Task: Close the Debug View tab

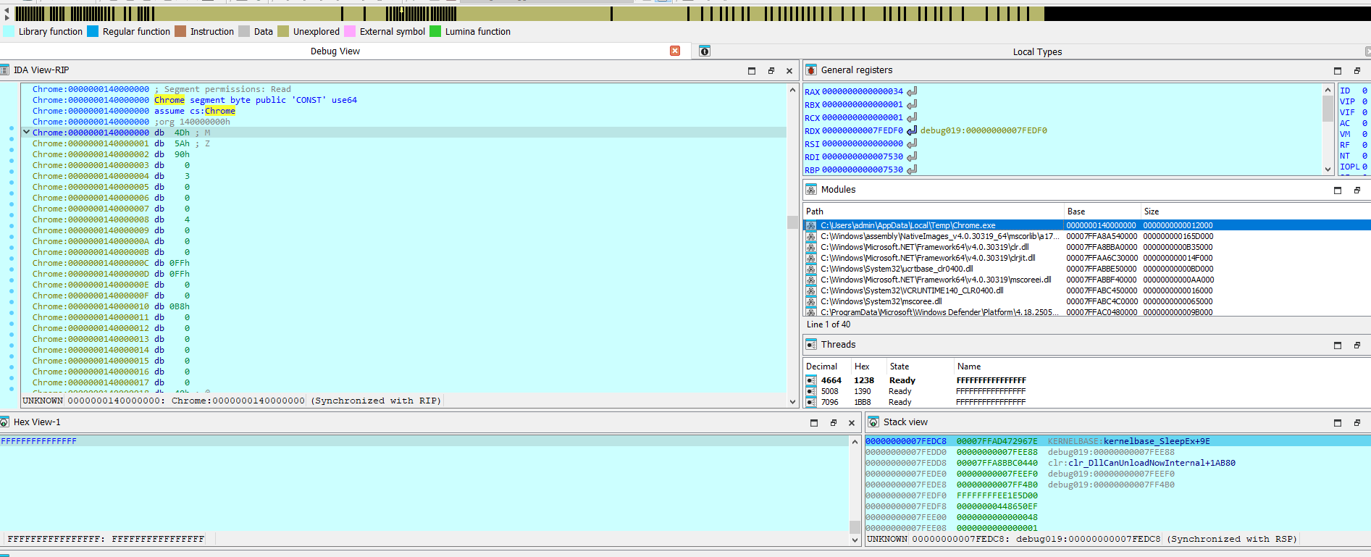Action: [x=675, y=51]
